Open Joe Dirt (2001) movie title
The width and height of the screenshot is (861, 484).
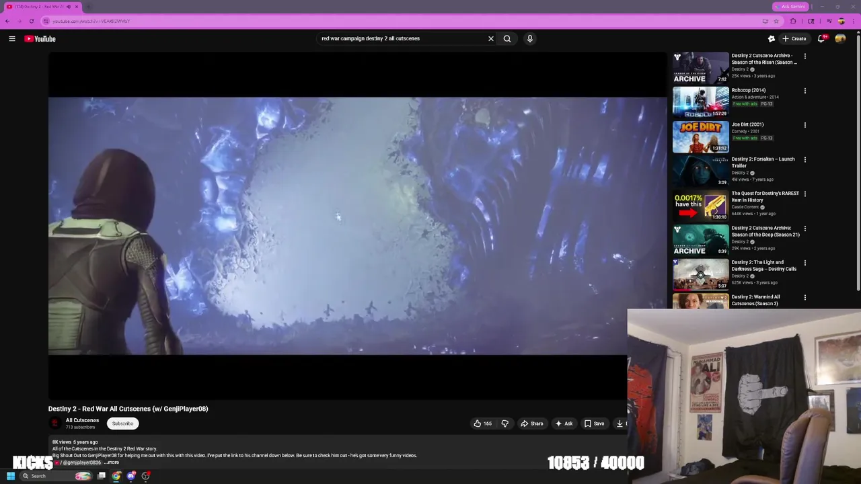pos(747,124)
